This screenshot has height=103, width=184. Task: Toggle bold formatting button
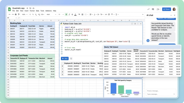tap(66, 14)
